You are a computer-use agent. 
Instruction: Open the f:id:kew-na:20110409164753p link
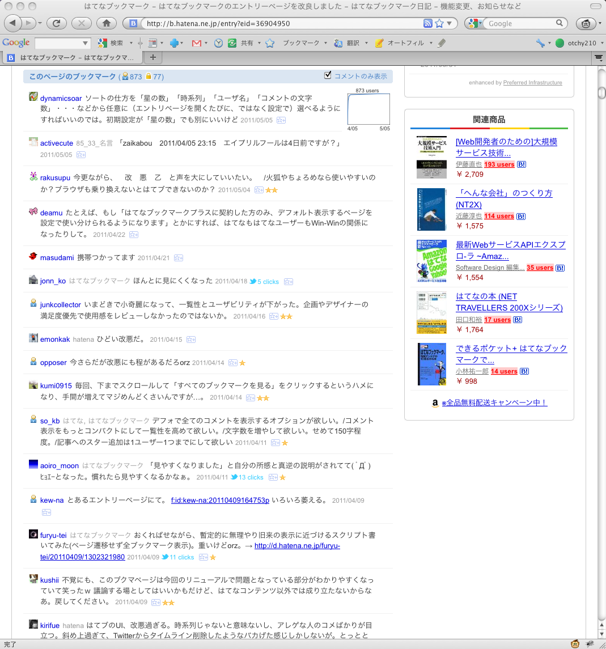click(x=220, y=500)
